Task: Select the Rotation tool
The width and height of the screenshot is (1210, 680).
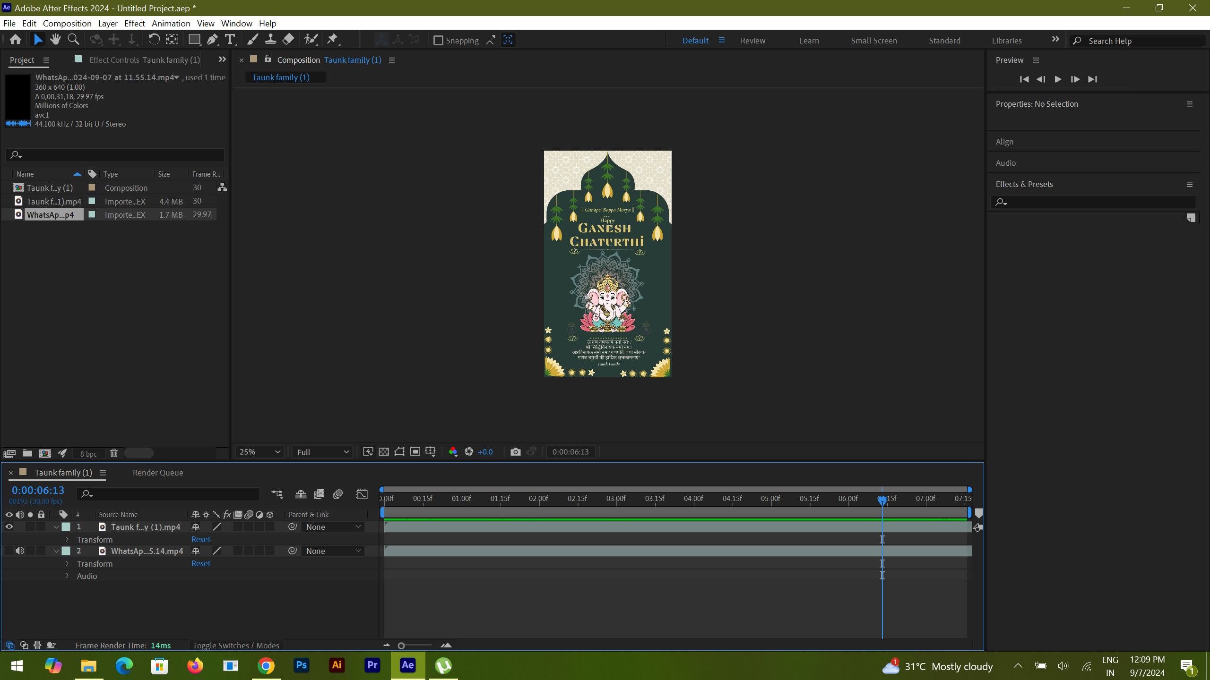Action: coord(154,40)
